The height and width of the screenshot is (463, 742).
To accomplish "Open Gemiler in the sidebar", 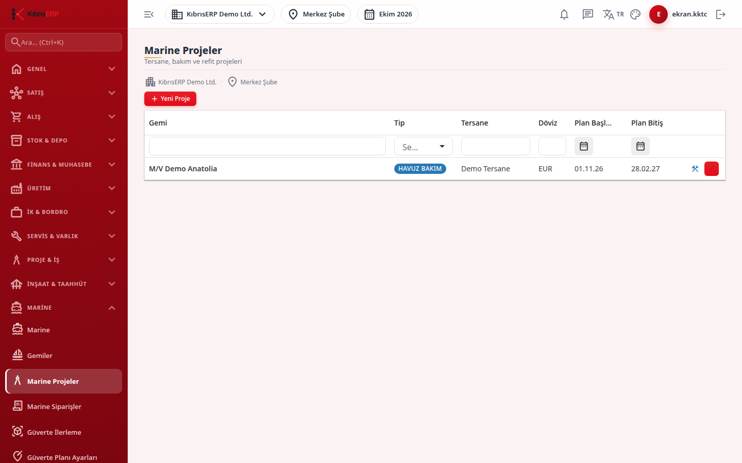I will [64, 355].
